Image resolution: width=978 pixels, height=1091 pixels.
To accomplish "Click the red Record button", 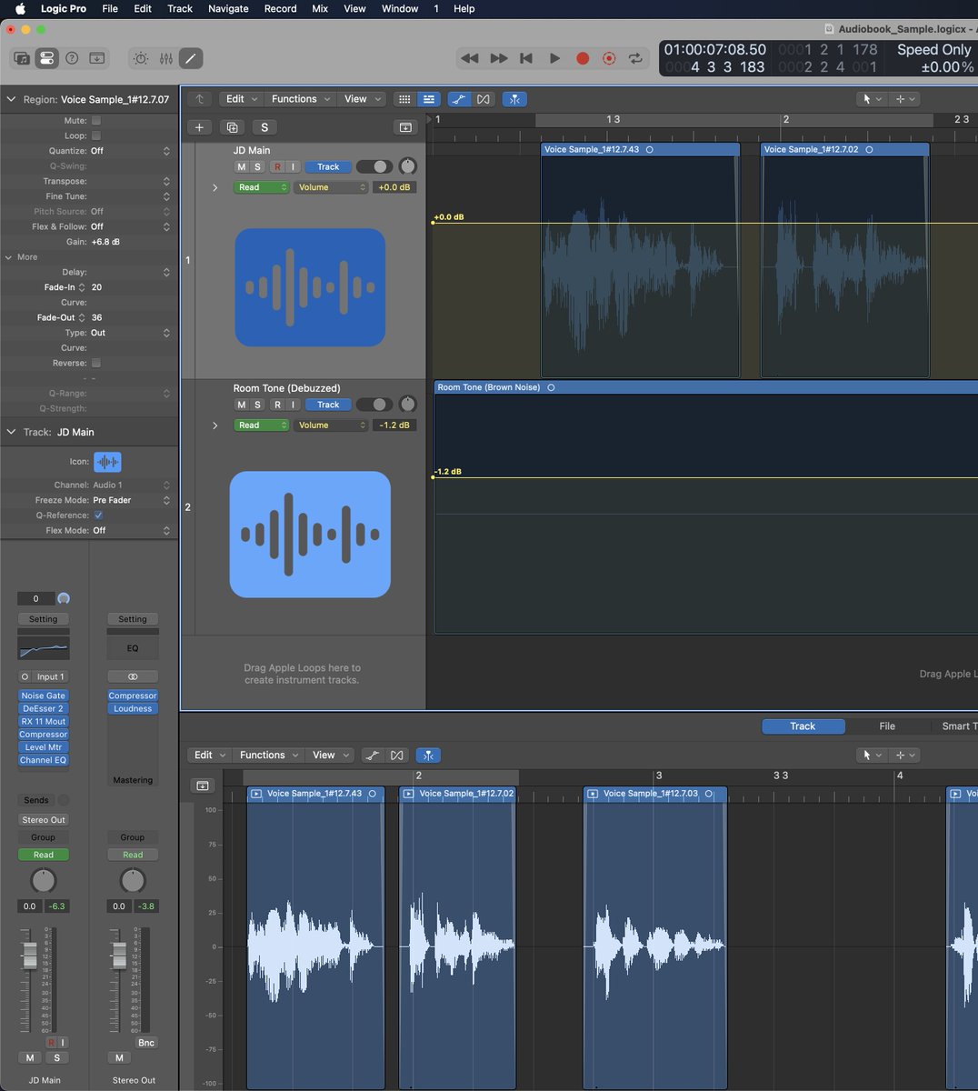I will point(583,58).
